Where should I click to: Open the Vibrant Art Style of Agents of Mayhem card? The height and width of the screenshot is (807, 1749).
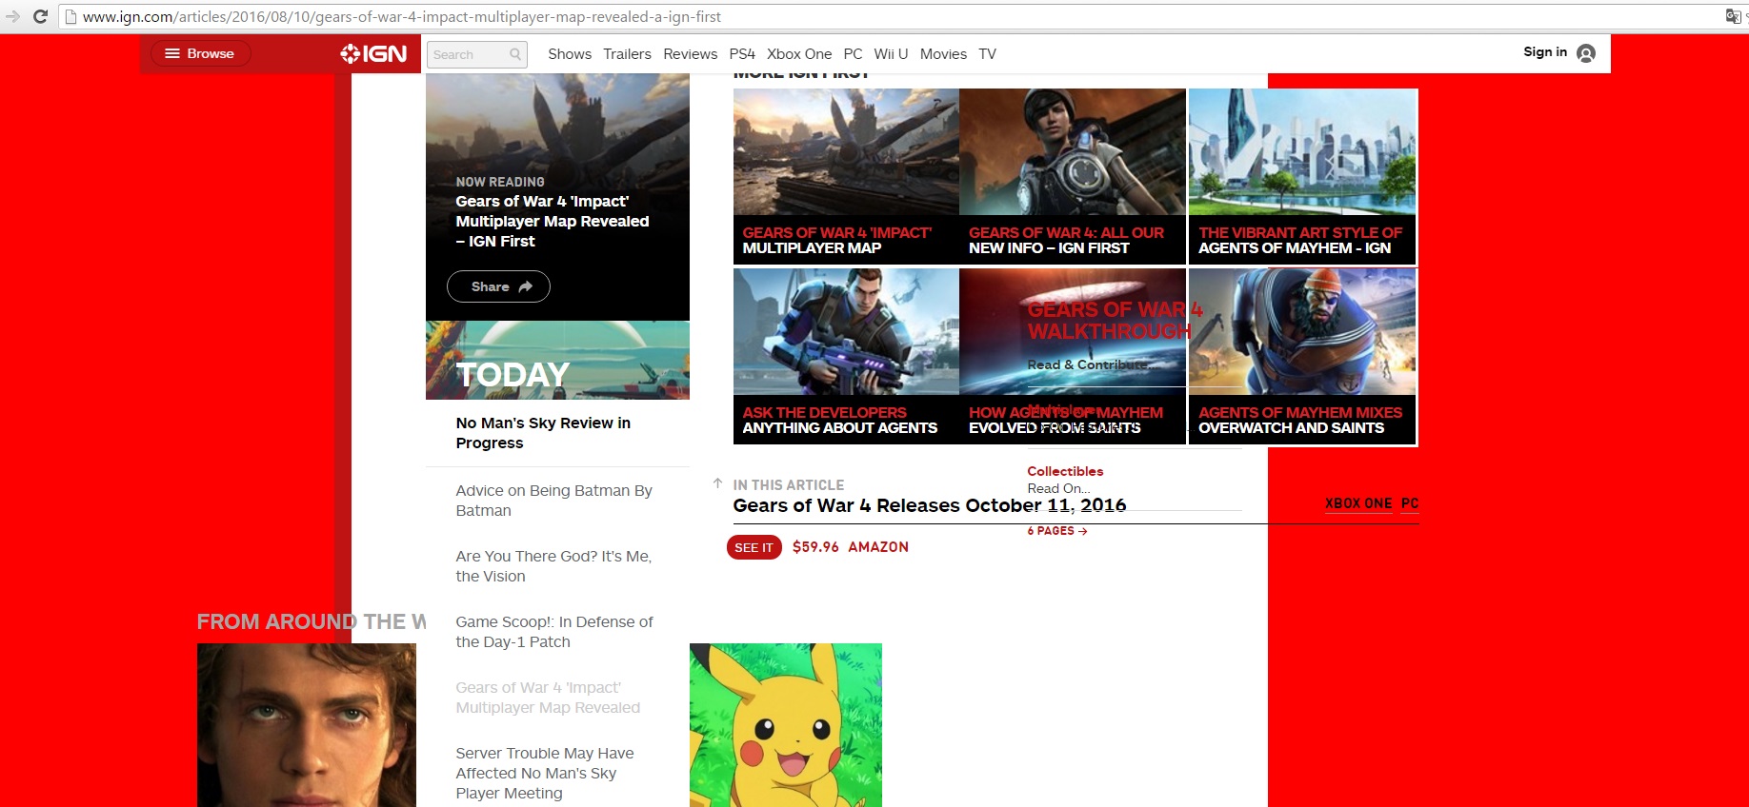[1302, 176]
